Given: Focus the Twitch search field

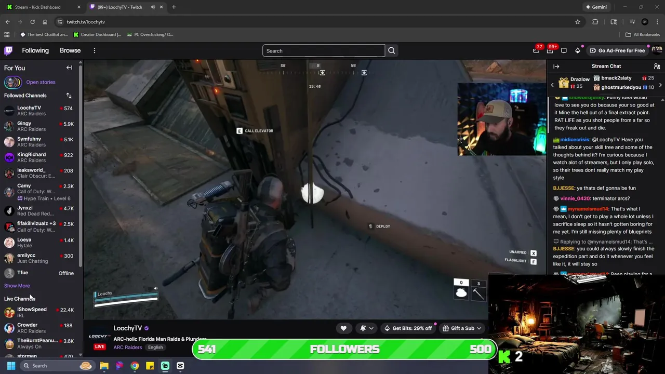Looking at the screenshot, I should coord(324,50).
